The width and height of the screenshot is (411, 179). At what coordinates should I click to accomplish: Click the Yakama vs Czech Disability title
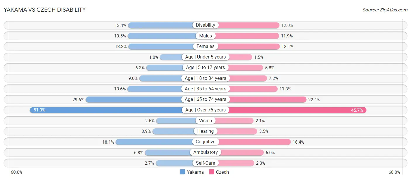tap(45, 10)
